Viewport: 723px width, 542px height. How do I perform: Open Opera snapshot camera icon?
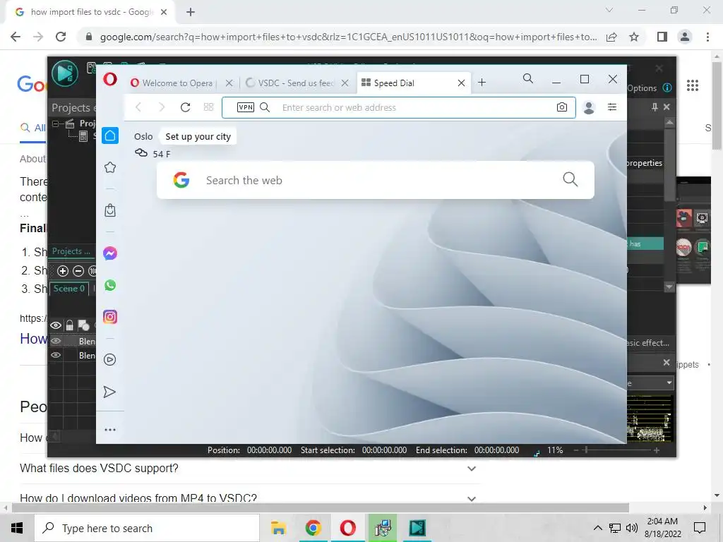click(x=561, y=107)
